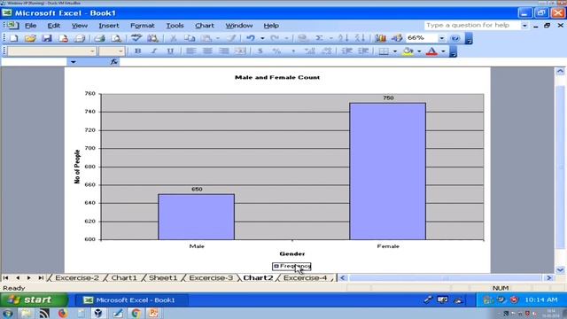The width and height of the screenshot is (567, 319).
Task: Open the Edit menu
Action: 53,26
